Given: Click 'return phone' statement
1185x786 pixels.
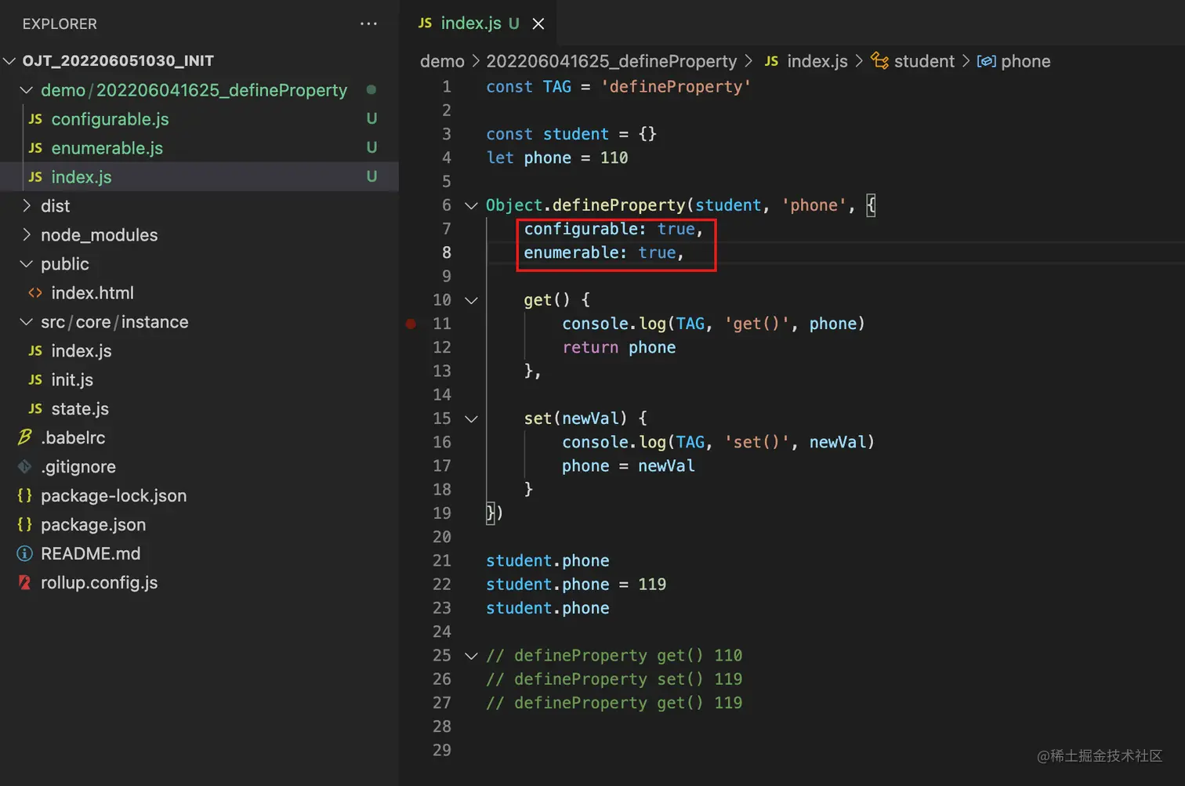Looking at the screenshot, I should pyautogui.click(x=619, y=347).
